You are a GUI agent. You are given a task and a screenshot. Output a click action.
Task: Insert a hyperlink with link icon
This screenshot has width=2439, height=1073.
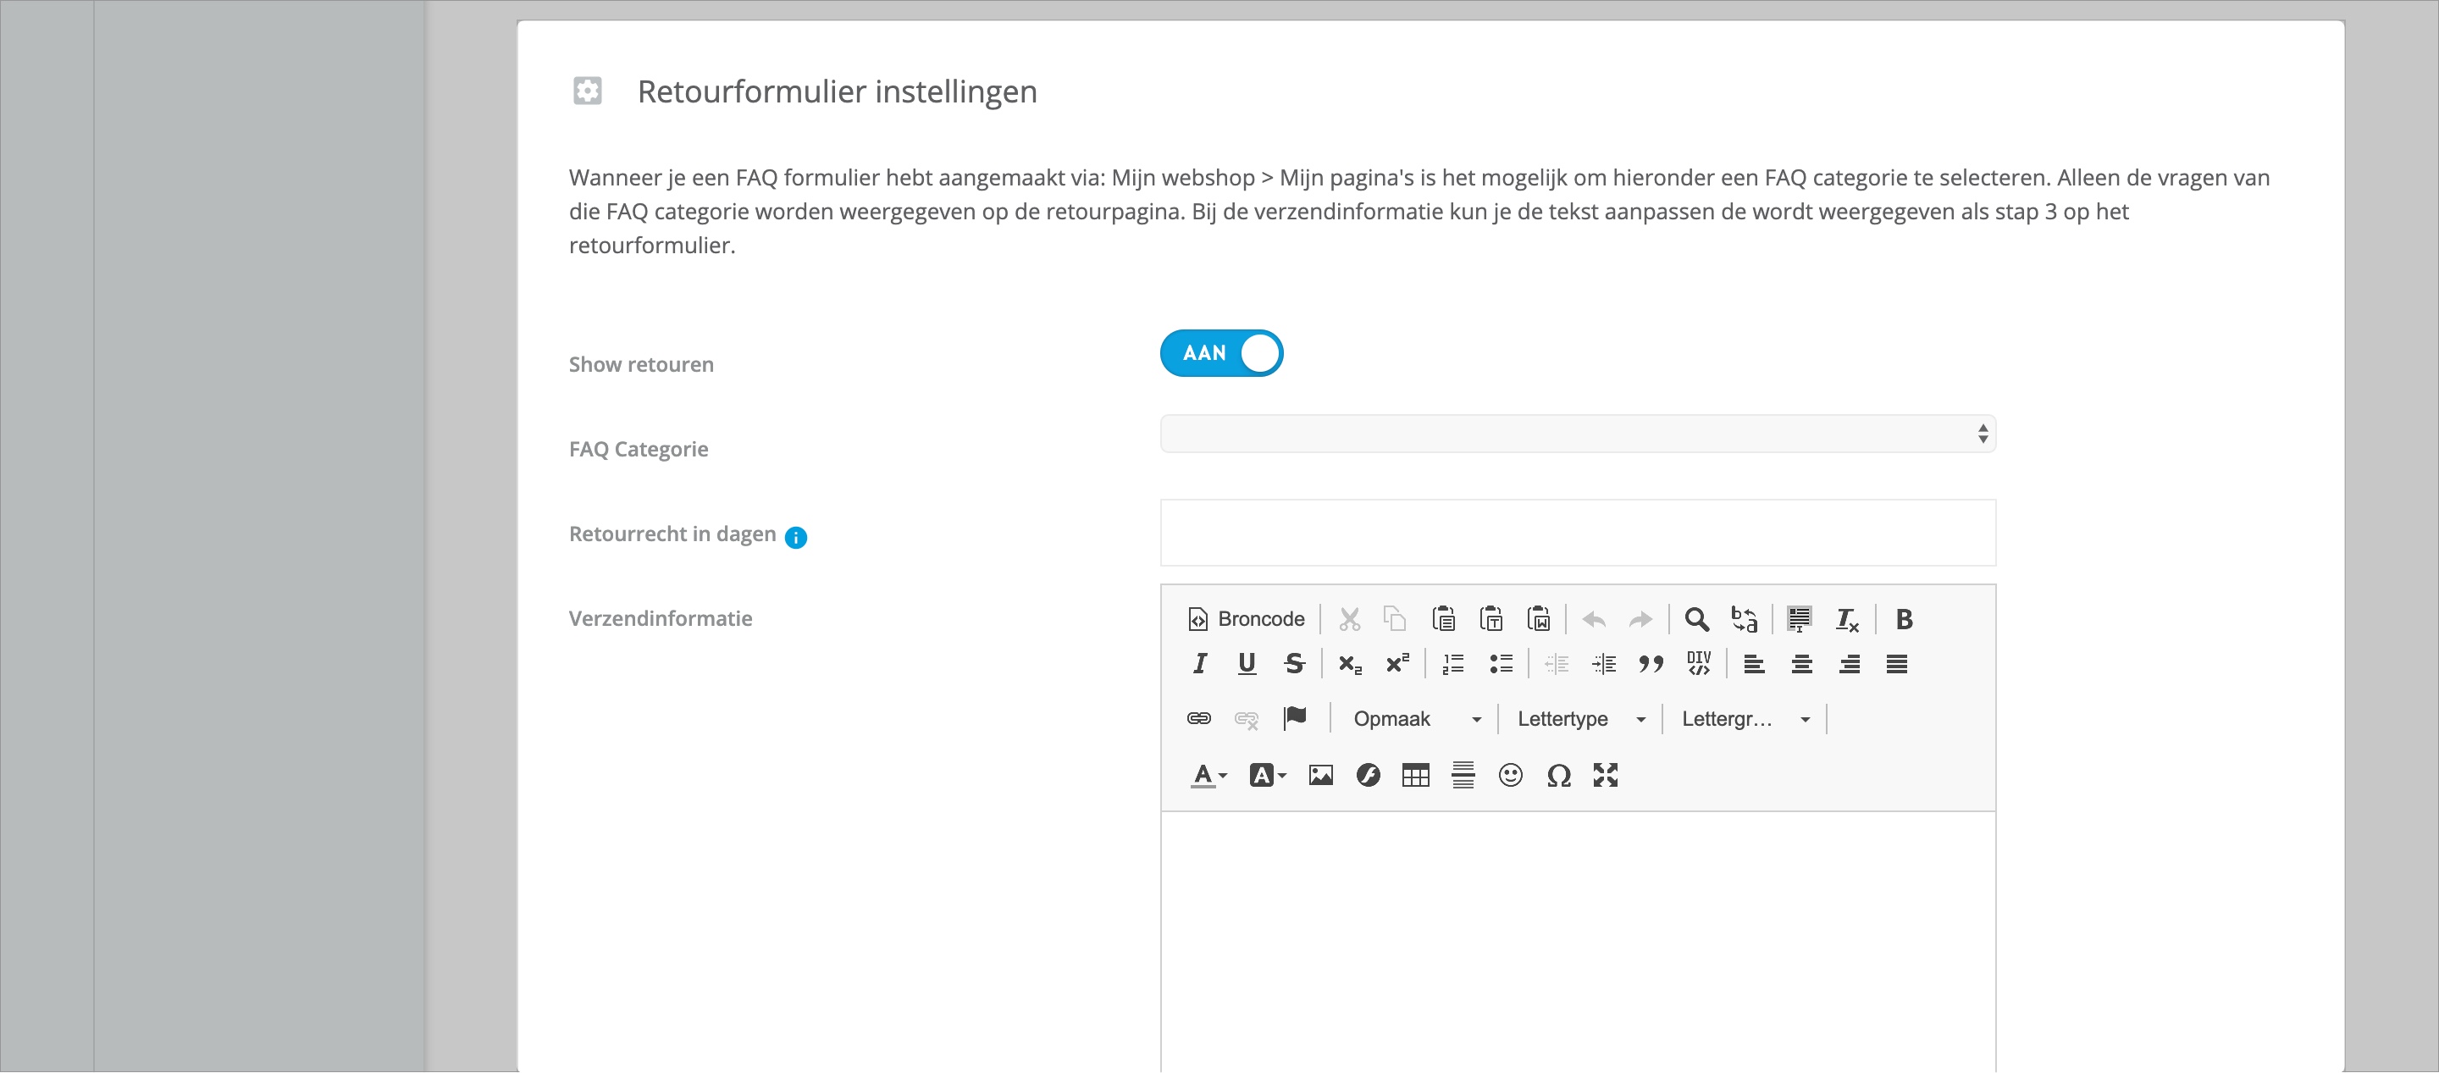pos(1198,719)
